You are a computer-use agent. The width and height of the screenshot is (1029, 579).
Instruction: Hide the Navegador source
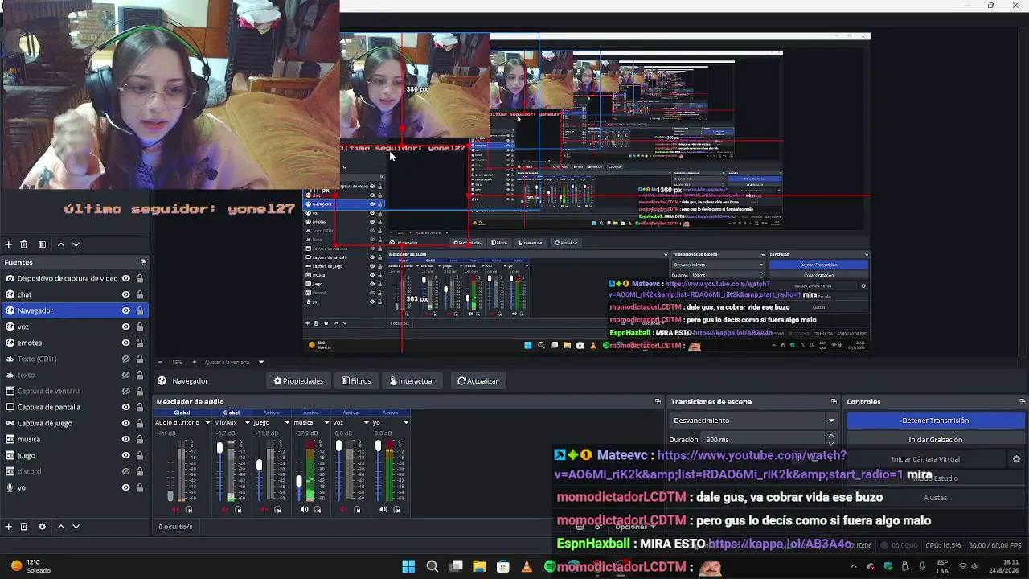(126, 310)
